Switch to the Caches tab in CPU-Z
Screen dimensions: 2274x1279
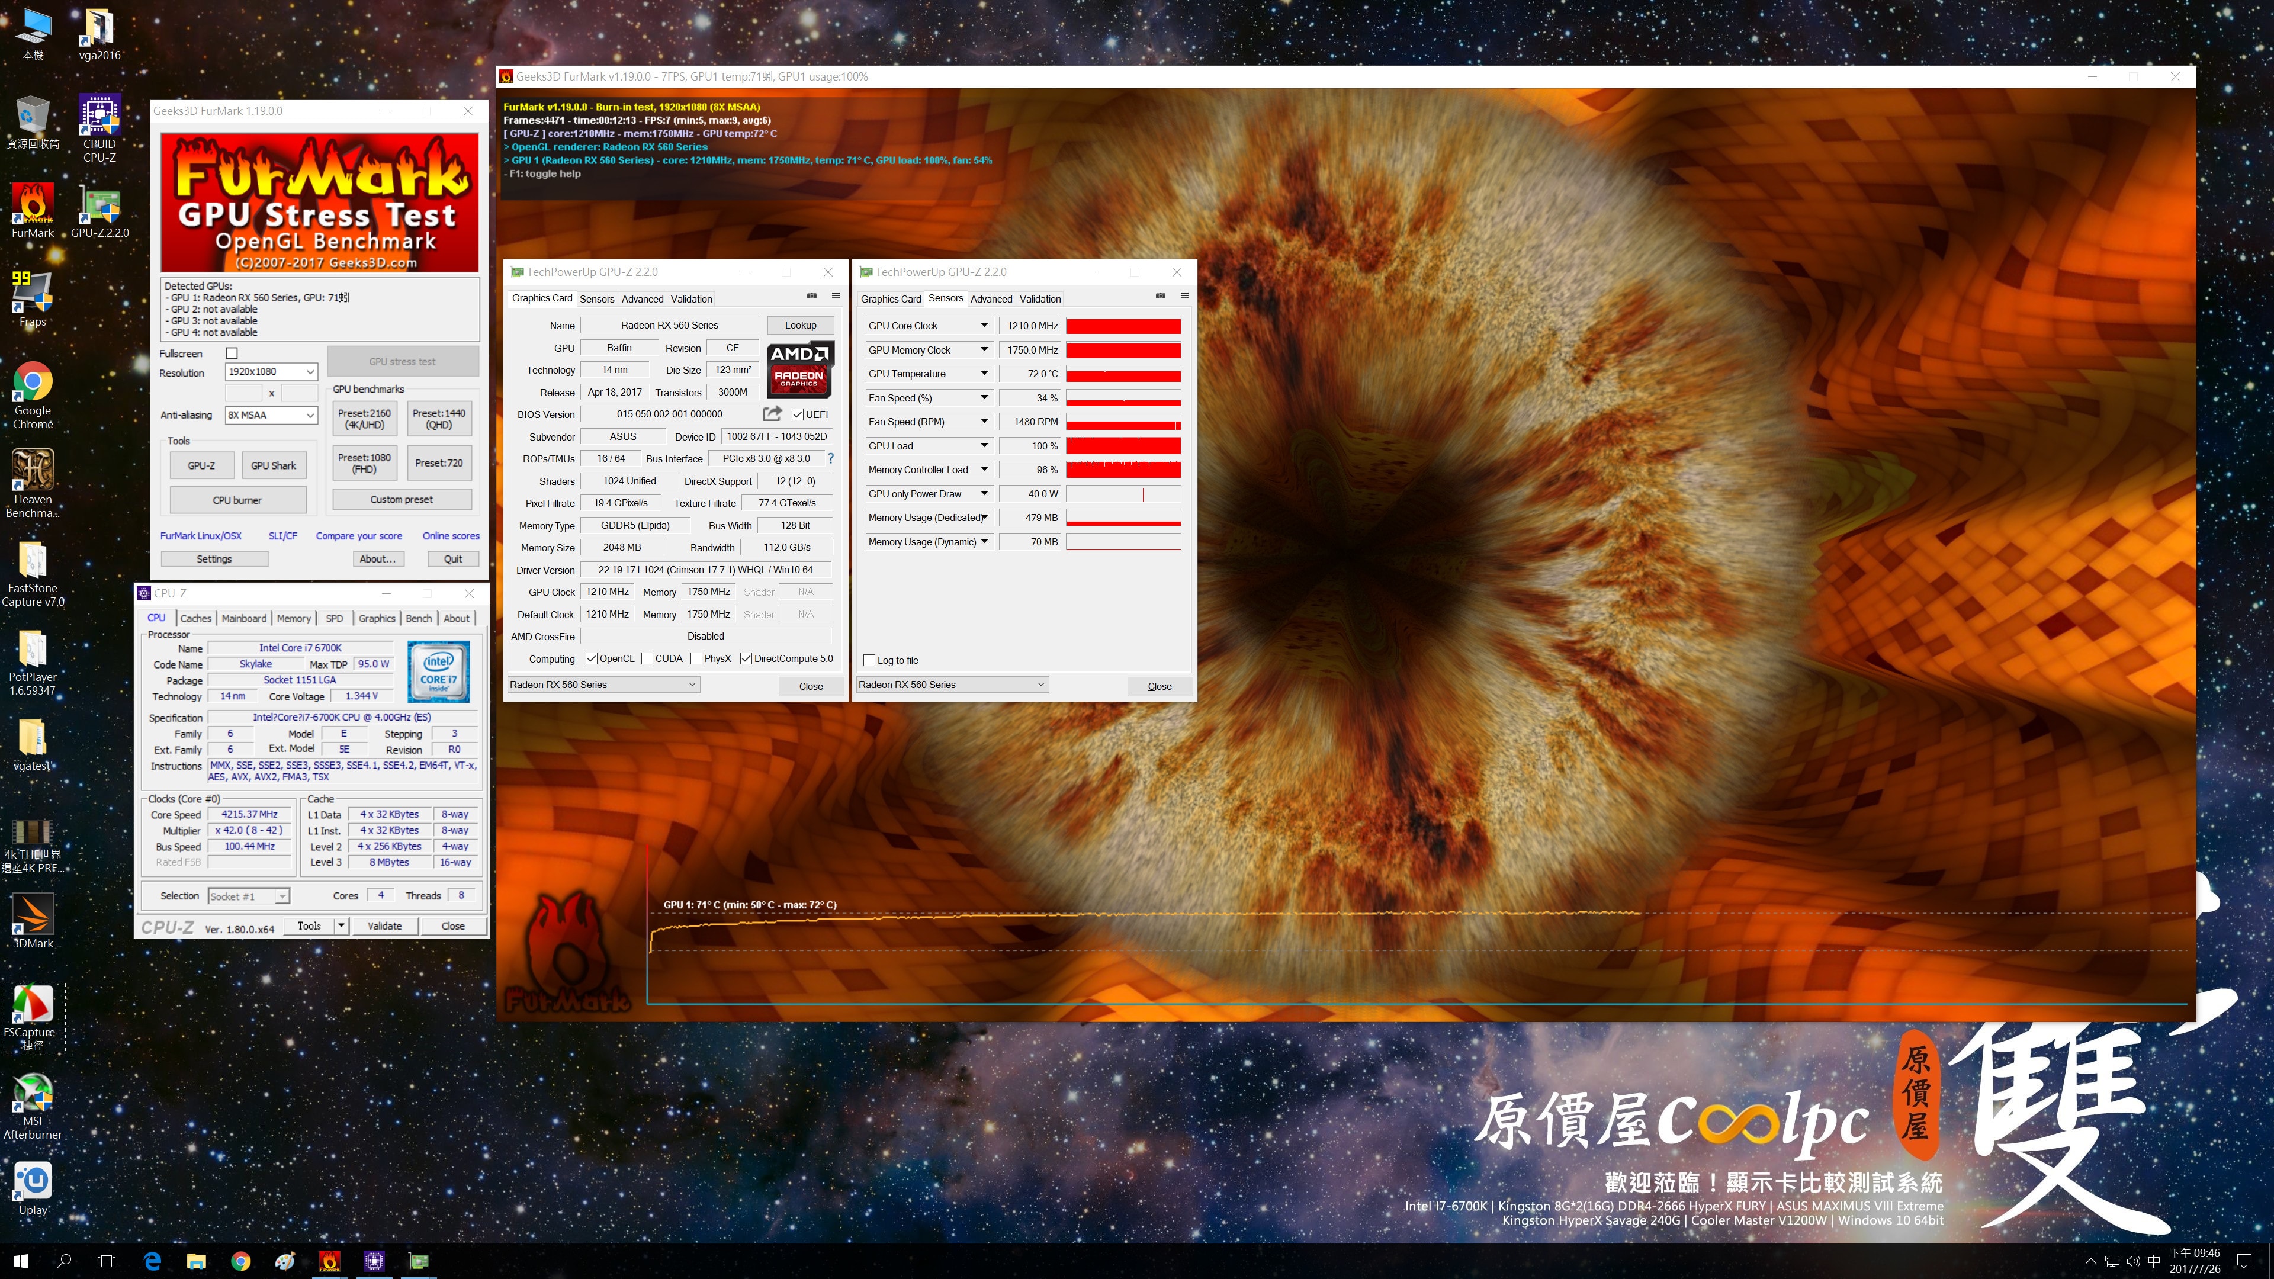195,619
